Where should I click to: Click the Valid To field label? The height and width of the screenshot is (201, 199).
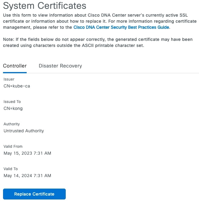[11, 169]
